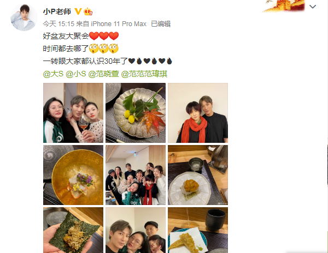Open the large group gathering photo

click(136, 175)
